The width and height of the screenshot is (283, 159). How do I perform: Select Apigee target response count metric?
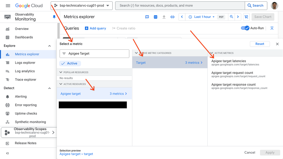(x=239, y=86)
